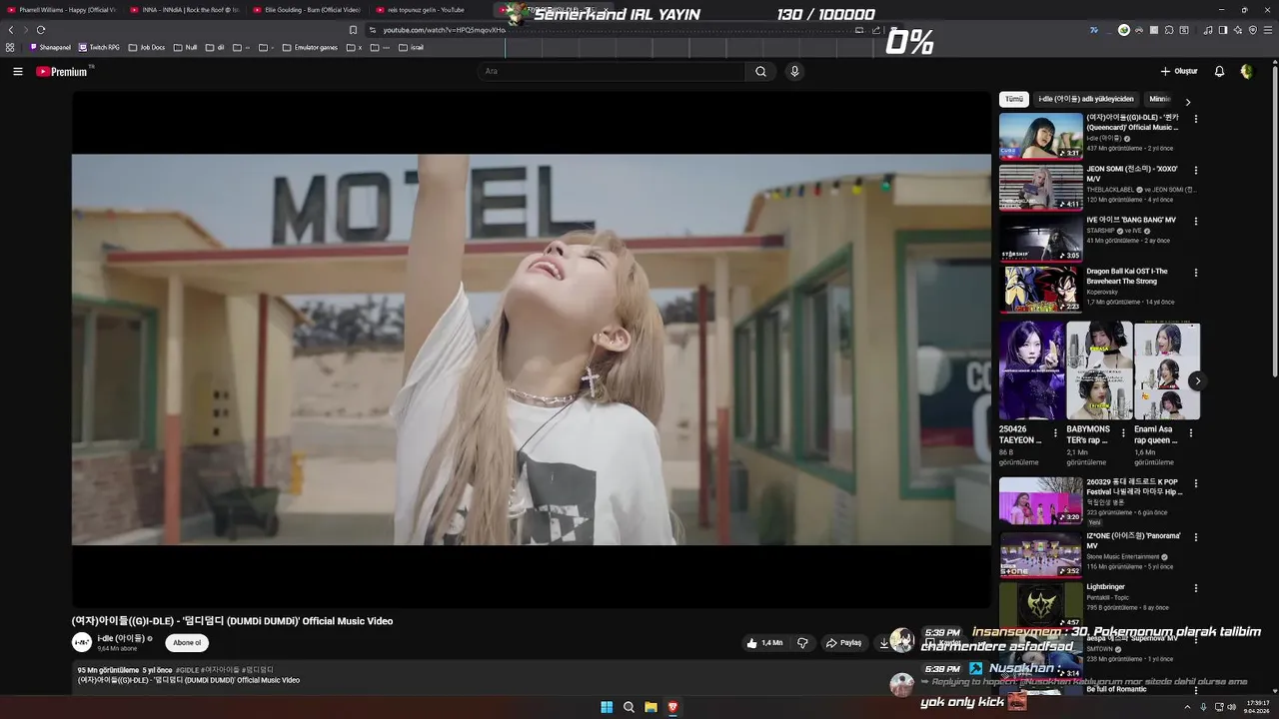The width and height of the screenshot is (1279, 719).
Task: Open the JEON SOMI XOXO M/V thumbnail
Action: tap(1040, 188)
